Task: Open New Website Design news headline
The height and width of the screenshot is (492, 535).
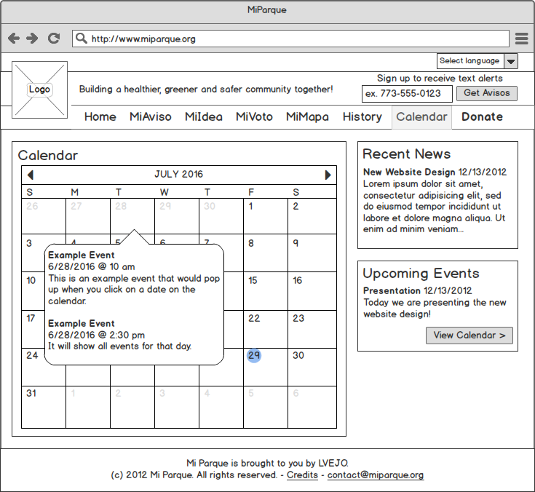Action: pos(409,172)
